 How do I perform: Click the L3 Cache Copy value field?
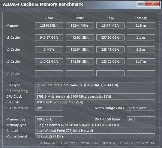coord(110,61)
